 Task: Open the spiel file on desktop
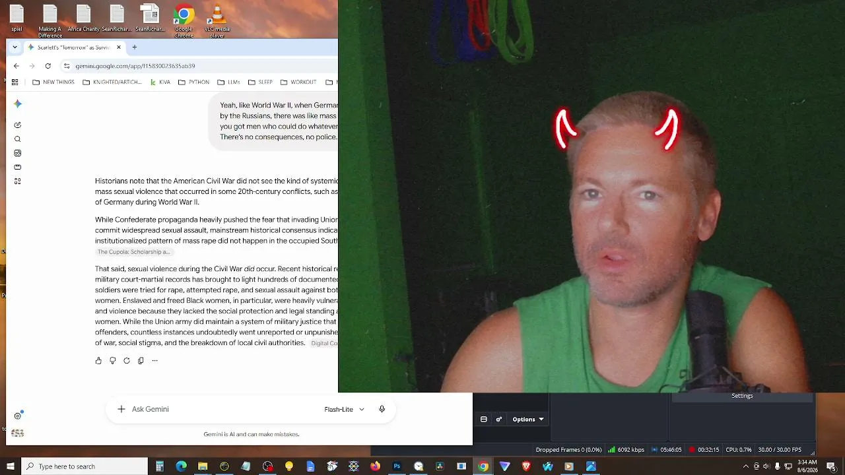click(17, 19)
